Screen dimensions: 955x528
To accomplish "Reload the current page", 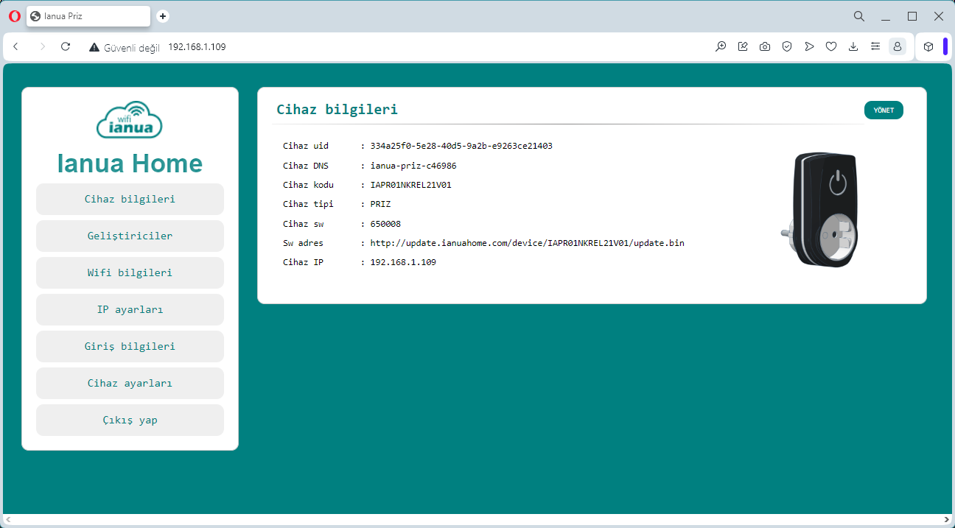I will 66,46.
